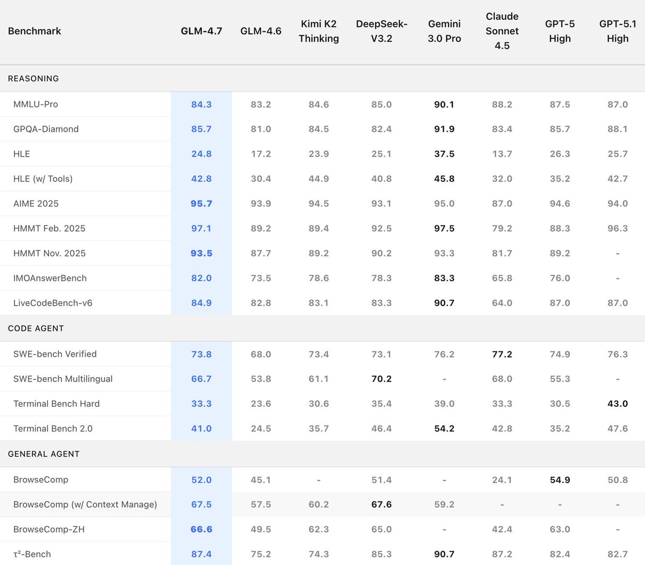Screen dimensions: 645x565
Task: Select the BrowseComp-ZH row label
Action: click(x=49, y=529)
